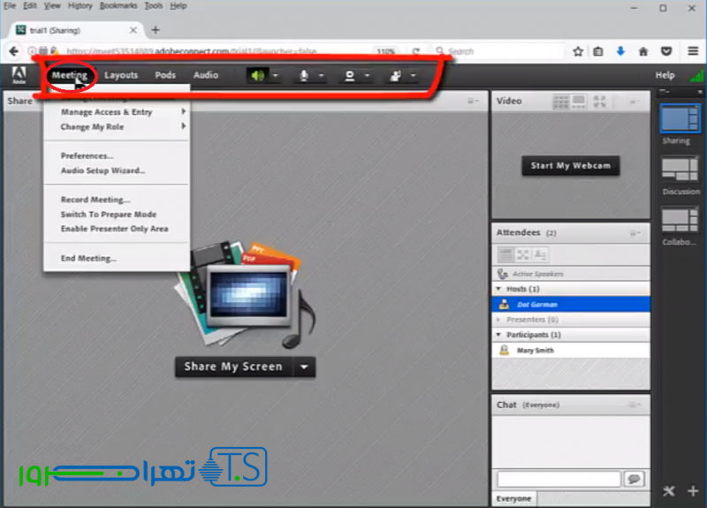Click the plus icon to add layout
The image size is (707, 508).
(693, 491)
